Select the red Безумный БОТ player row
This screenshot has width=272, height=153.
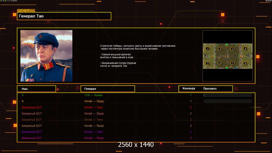coord(136,107)
